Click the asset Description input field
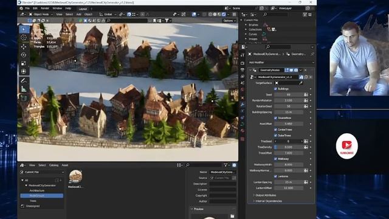Screen dimensions: 389x219 (222, 184)
